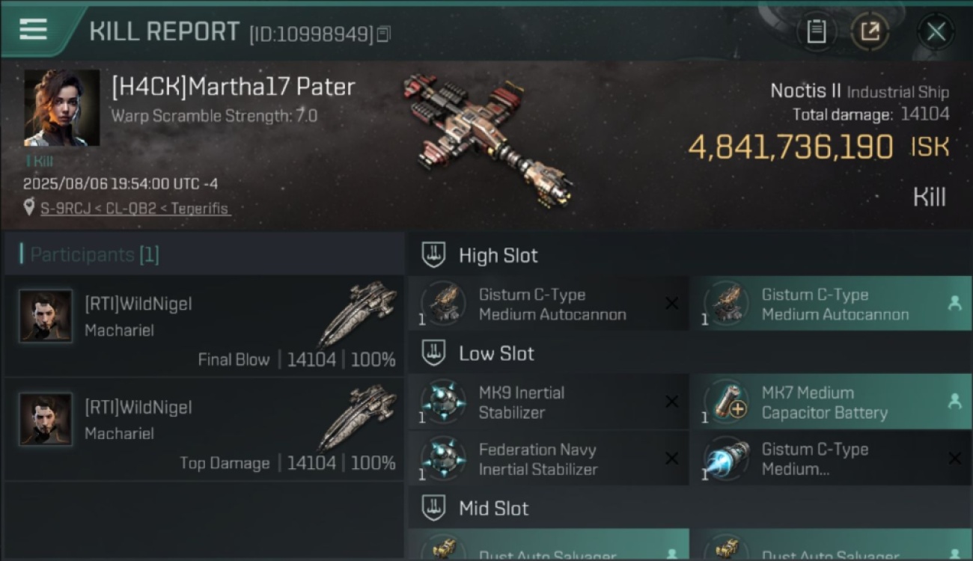Select the dropped Gistum C-Type Medium Autocannon
Image resolution: width=973 pixels, height=561 pixels.
point(831,303)
